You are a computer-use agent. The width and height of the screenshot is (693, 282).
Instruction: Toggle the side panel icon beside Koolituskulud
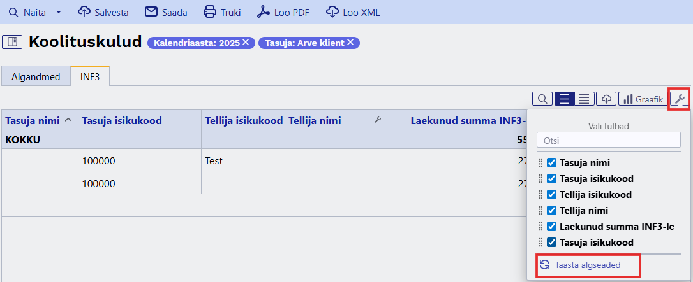(12, 43)
